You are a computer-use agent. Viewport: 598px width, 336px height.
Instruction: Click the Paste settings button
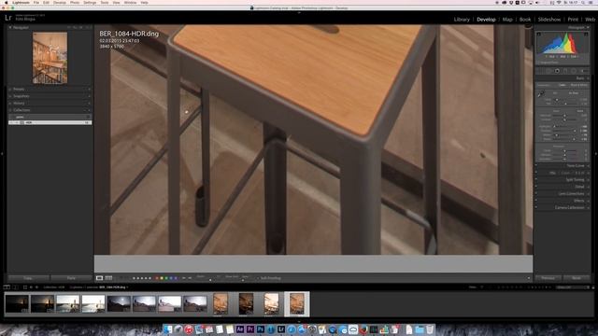pos(71,278)
